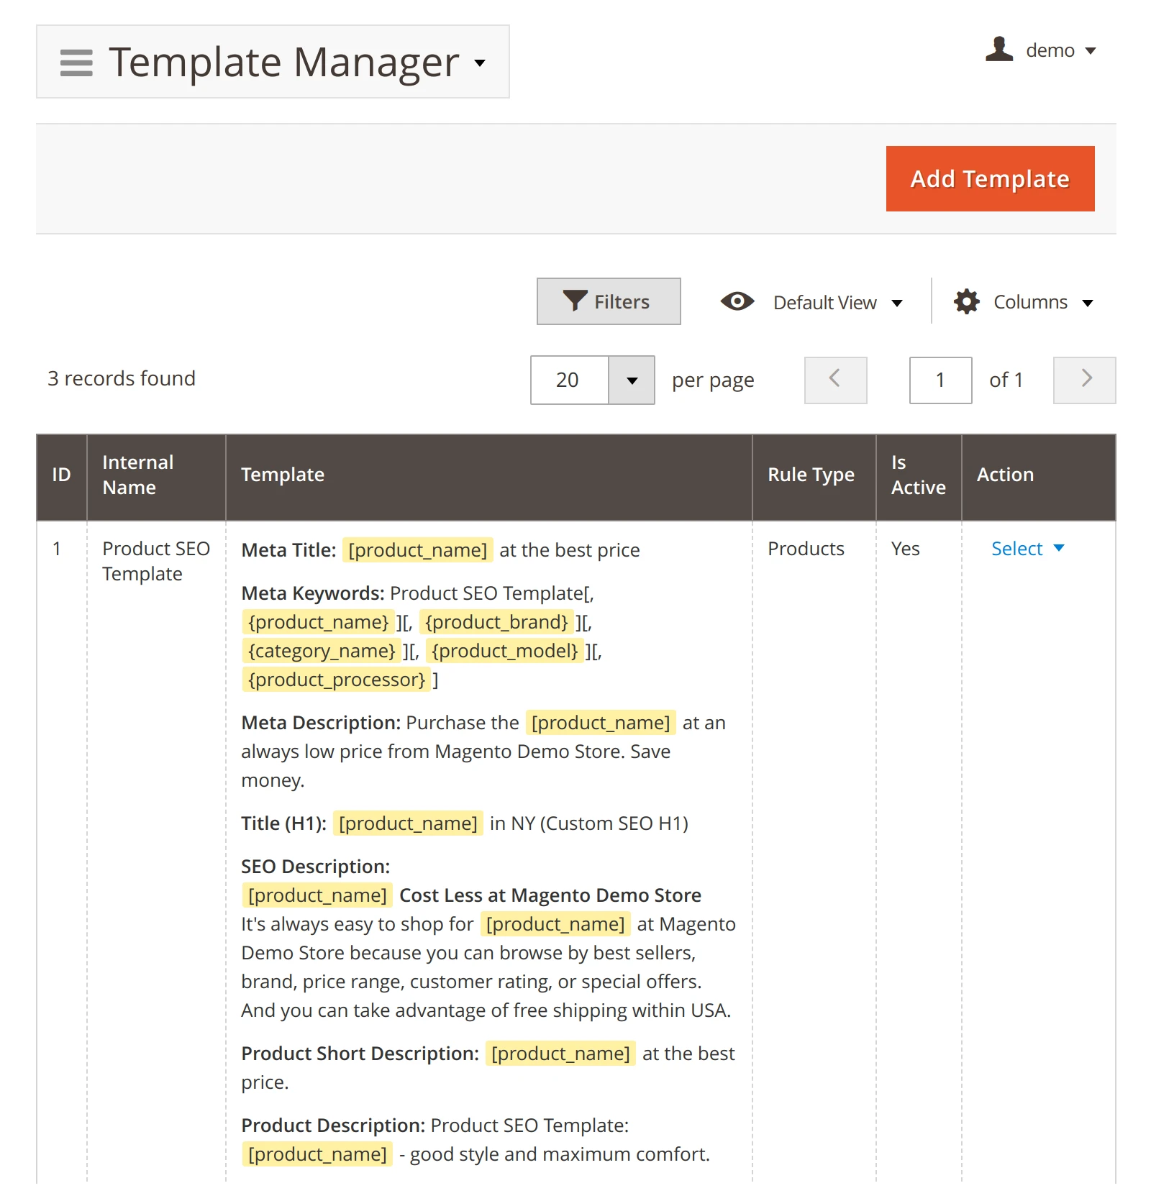
Task: Open the per page count dropdown
Action: [x=630, y=380]
